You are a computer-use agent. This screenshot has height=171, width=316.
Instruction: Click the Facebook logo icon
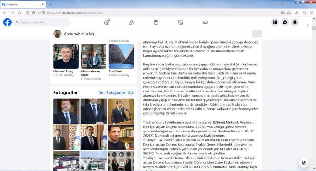(x=7, y=22)
